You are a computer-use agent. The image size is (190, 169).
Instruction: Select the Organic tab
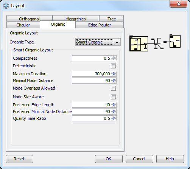point(58,25)
